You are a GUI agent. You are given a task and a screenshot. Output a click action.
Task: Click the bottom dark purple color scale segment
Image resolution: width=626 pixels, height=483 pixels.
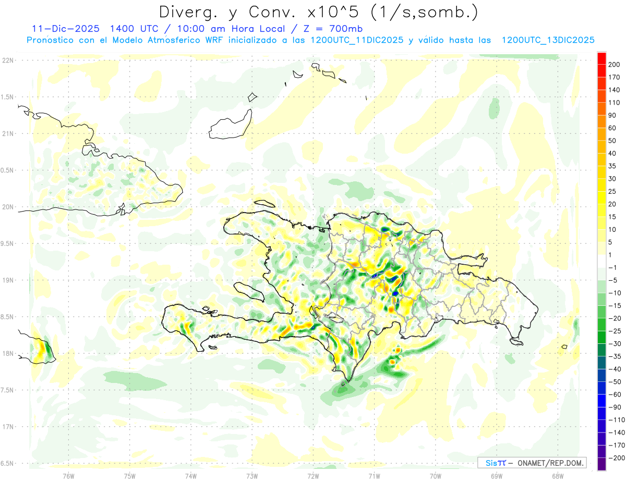pos(601,464)
